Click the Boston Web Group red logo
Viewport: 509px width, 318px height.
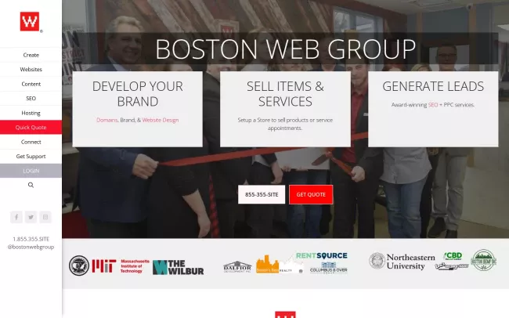tap(31, 21)
